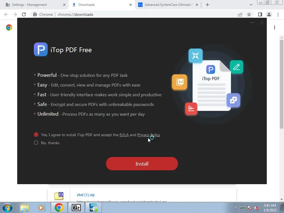Viewport: 284px width, 213px height.
Task: Click the volume speaker tray icon
Action: (256, 208)
